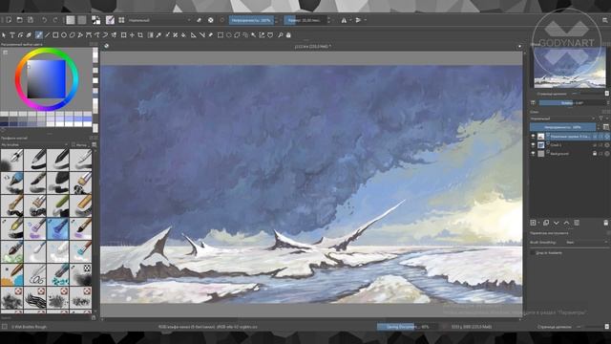
Task: Open the layer blending mode dropdown
Action: tap(562, 118)
